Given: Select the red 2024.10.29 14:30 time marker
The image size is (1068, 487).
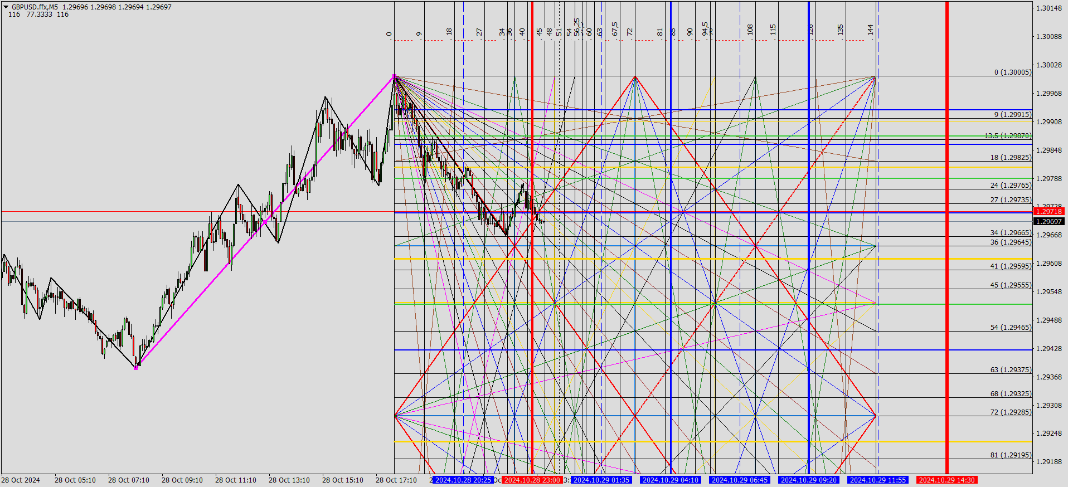Looking at the screenshot, I should [x=947, y=480].
